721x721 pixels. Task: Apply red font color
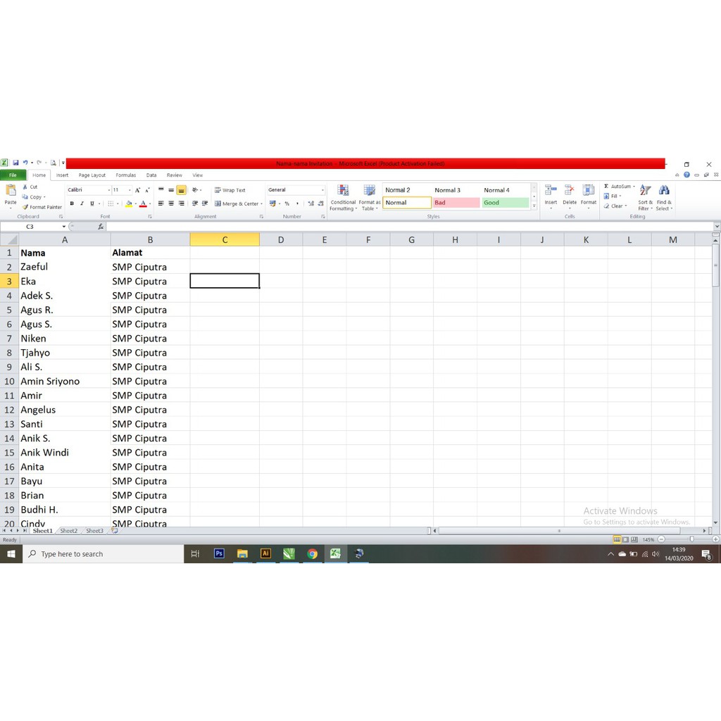point(143,203)
